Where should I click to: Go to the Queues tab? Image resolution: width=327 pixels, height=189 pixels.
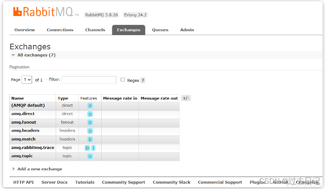(x=160, y=30)
